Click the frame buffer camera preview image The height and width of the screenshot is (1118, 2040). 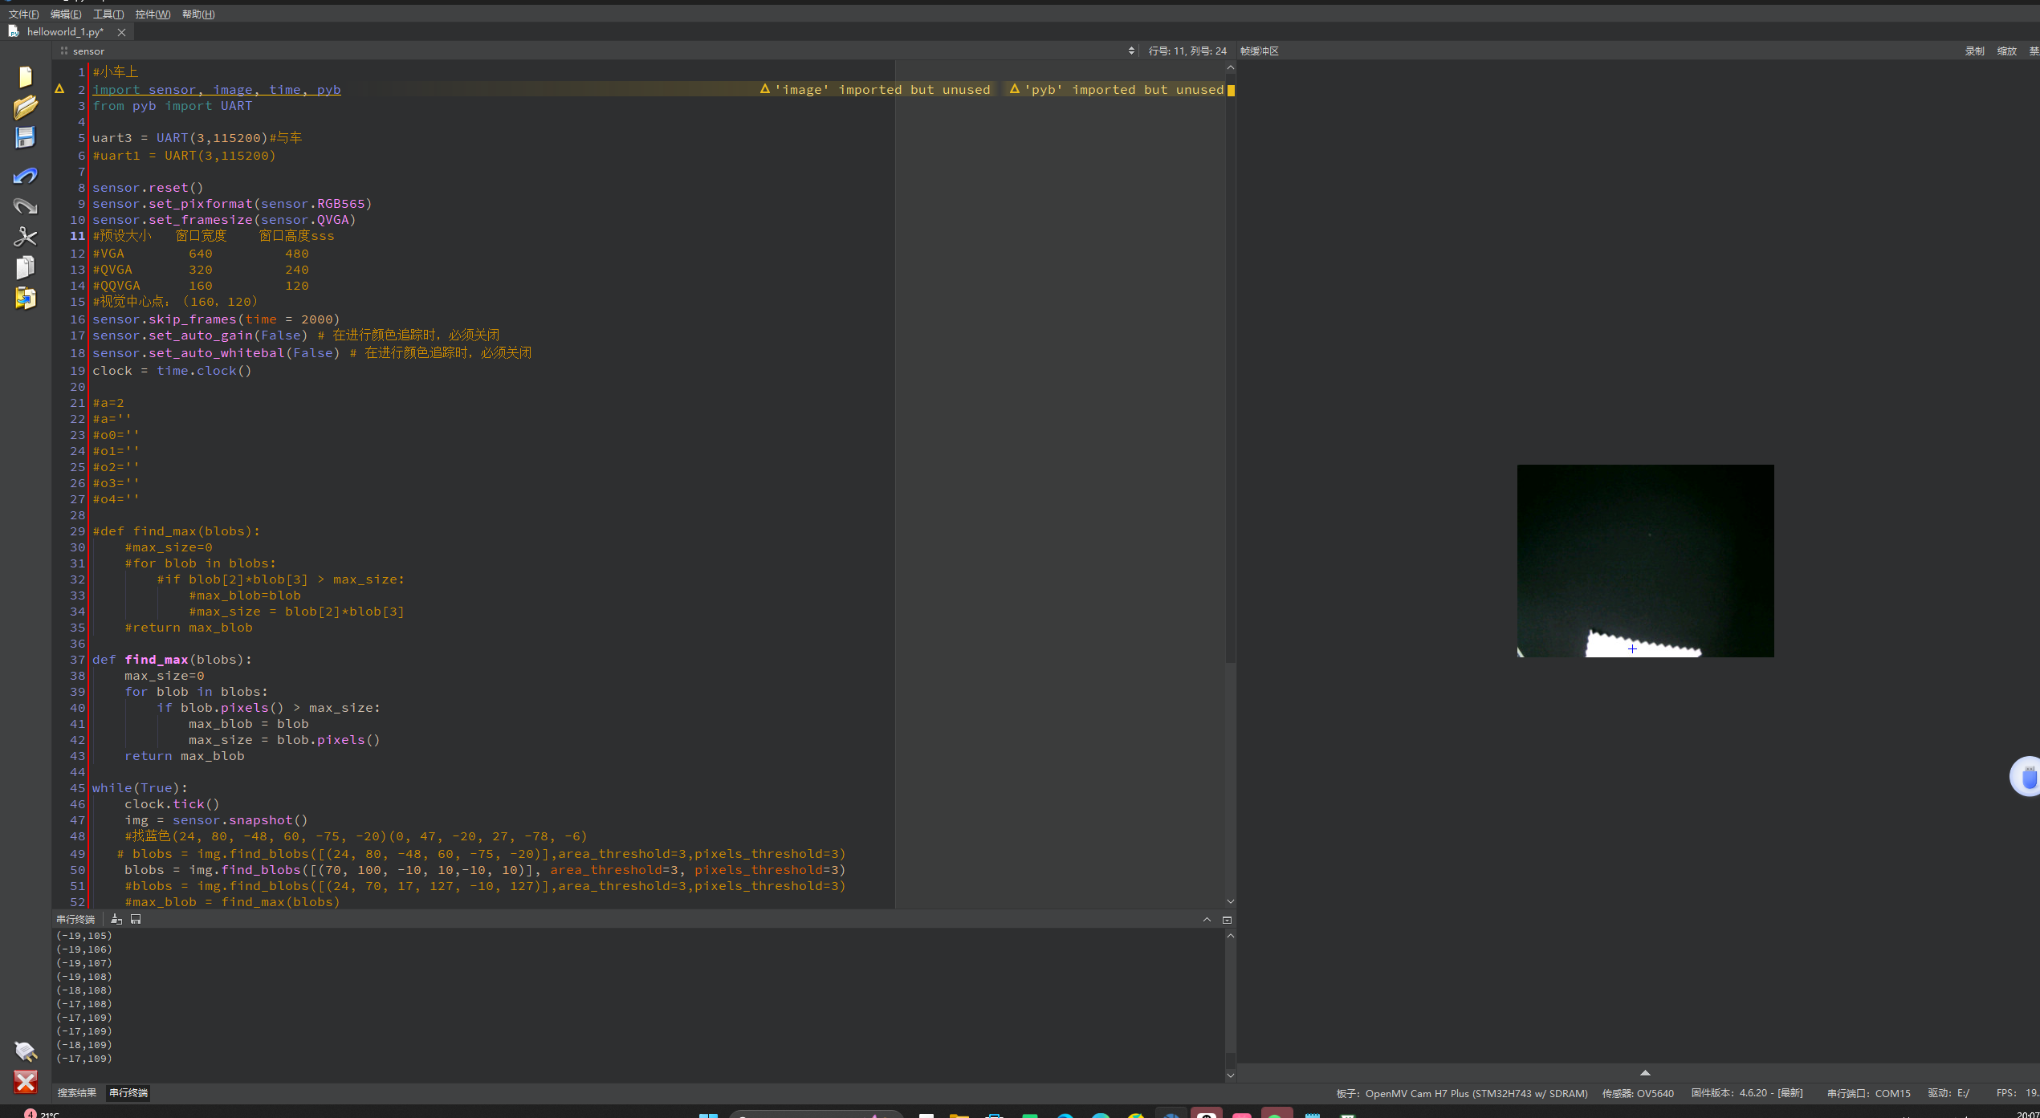pos(1645,561)
